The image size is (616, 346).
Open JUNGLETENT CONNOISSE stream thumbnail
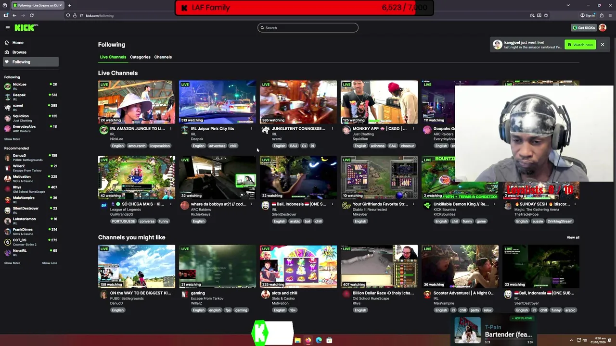pyautogui.click(x=298, y=102)
